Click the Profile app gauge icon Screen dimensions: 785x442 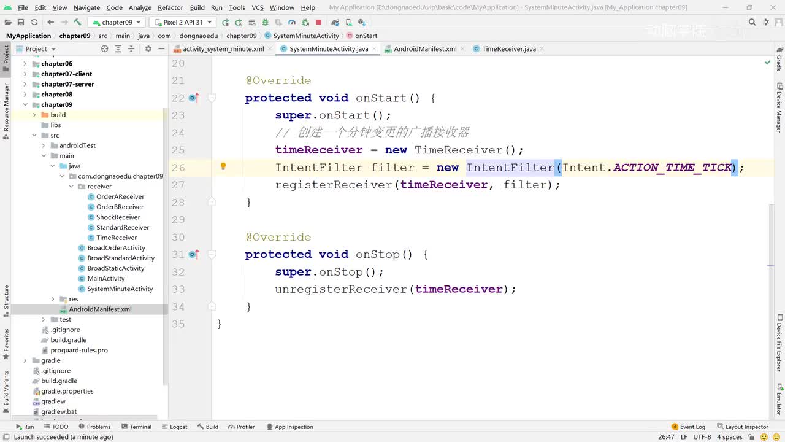pyautogui.click(x=291, y=22)
